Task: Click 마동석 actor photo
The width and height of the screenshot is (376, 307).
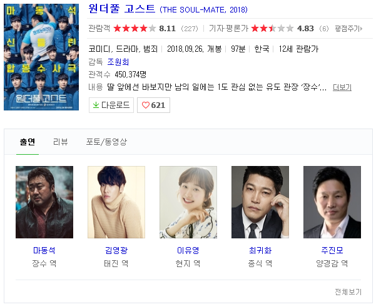Action: coord(44,202)
